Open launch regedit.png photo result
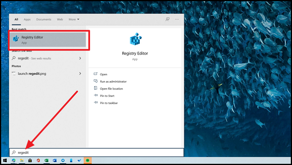 pyautogui.click(x=48, y=74)
